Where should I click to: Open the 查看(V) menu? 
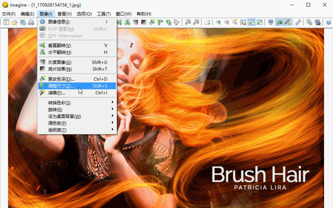(x=64, y=14)
